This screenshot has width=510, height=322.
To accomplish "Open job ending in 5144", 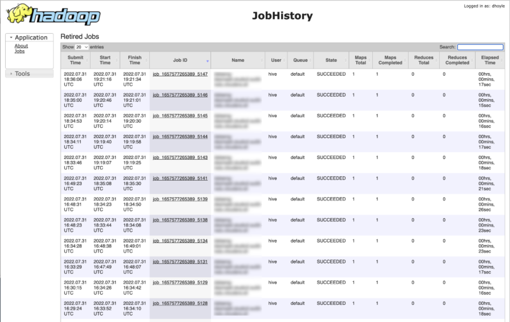I will [x=180, y=137].
